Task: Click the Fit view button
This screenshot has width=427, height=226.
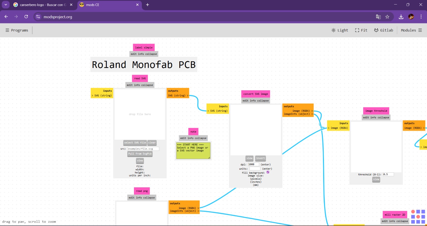Action: click(x=361, y=30)
